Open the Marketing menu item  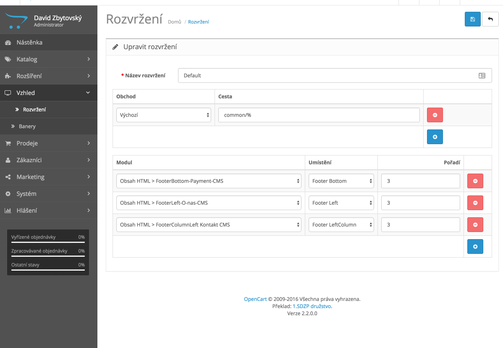(x=49, y=177)
